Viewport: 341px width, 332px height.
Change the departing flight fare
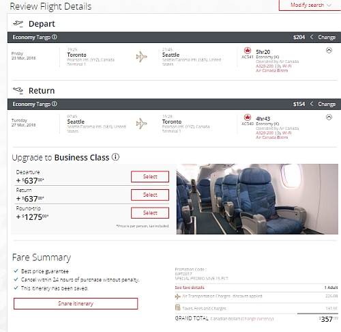click(x=327, y=37)
